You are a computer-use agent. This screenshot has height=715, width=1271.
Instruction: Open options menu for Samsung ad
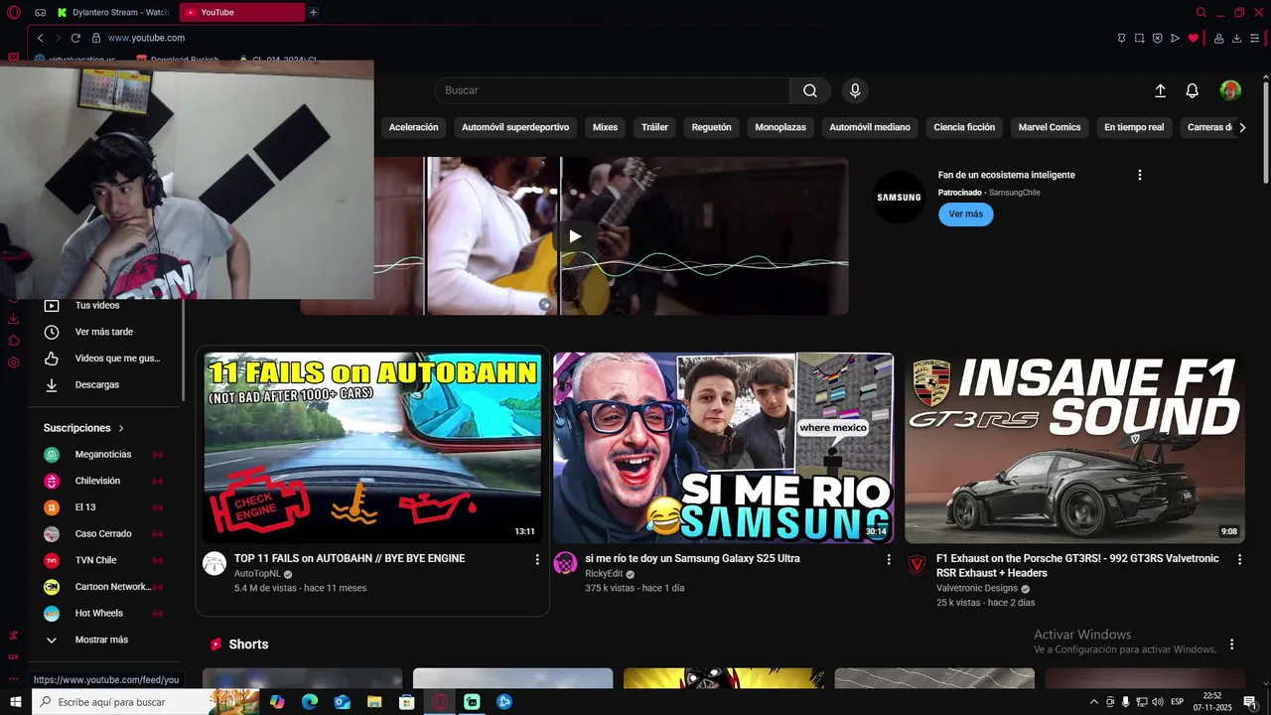[1139, 175]
